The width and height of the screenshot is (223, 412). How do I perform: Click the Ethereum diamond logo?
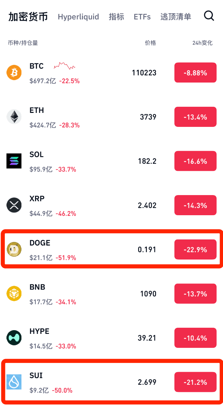coord(14,117)
